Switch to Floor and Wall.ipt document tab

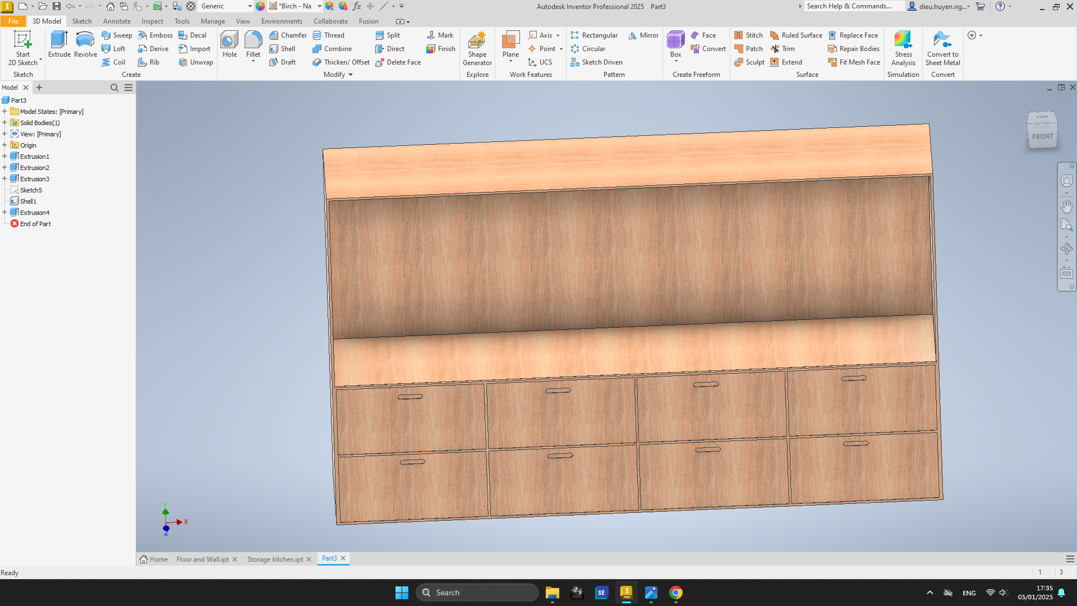point(202,559)
